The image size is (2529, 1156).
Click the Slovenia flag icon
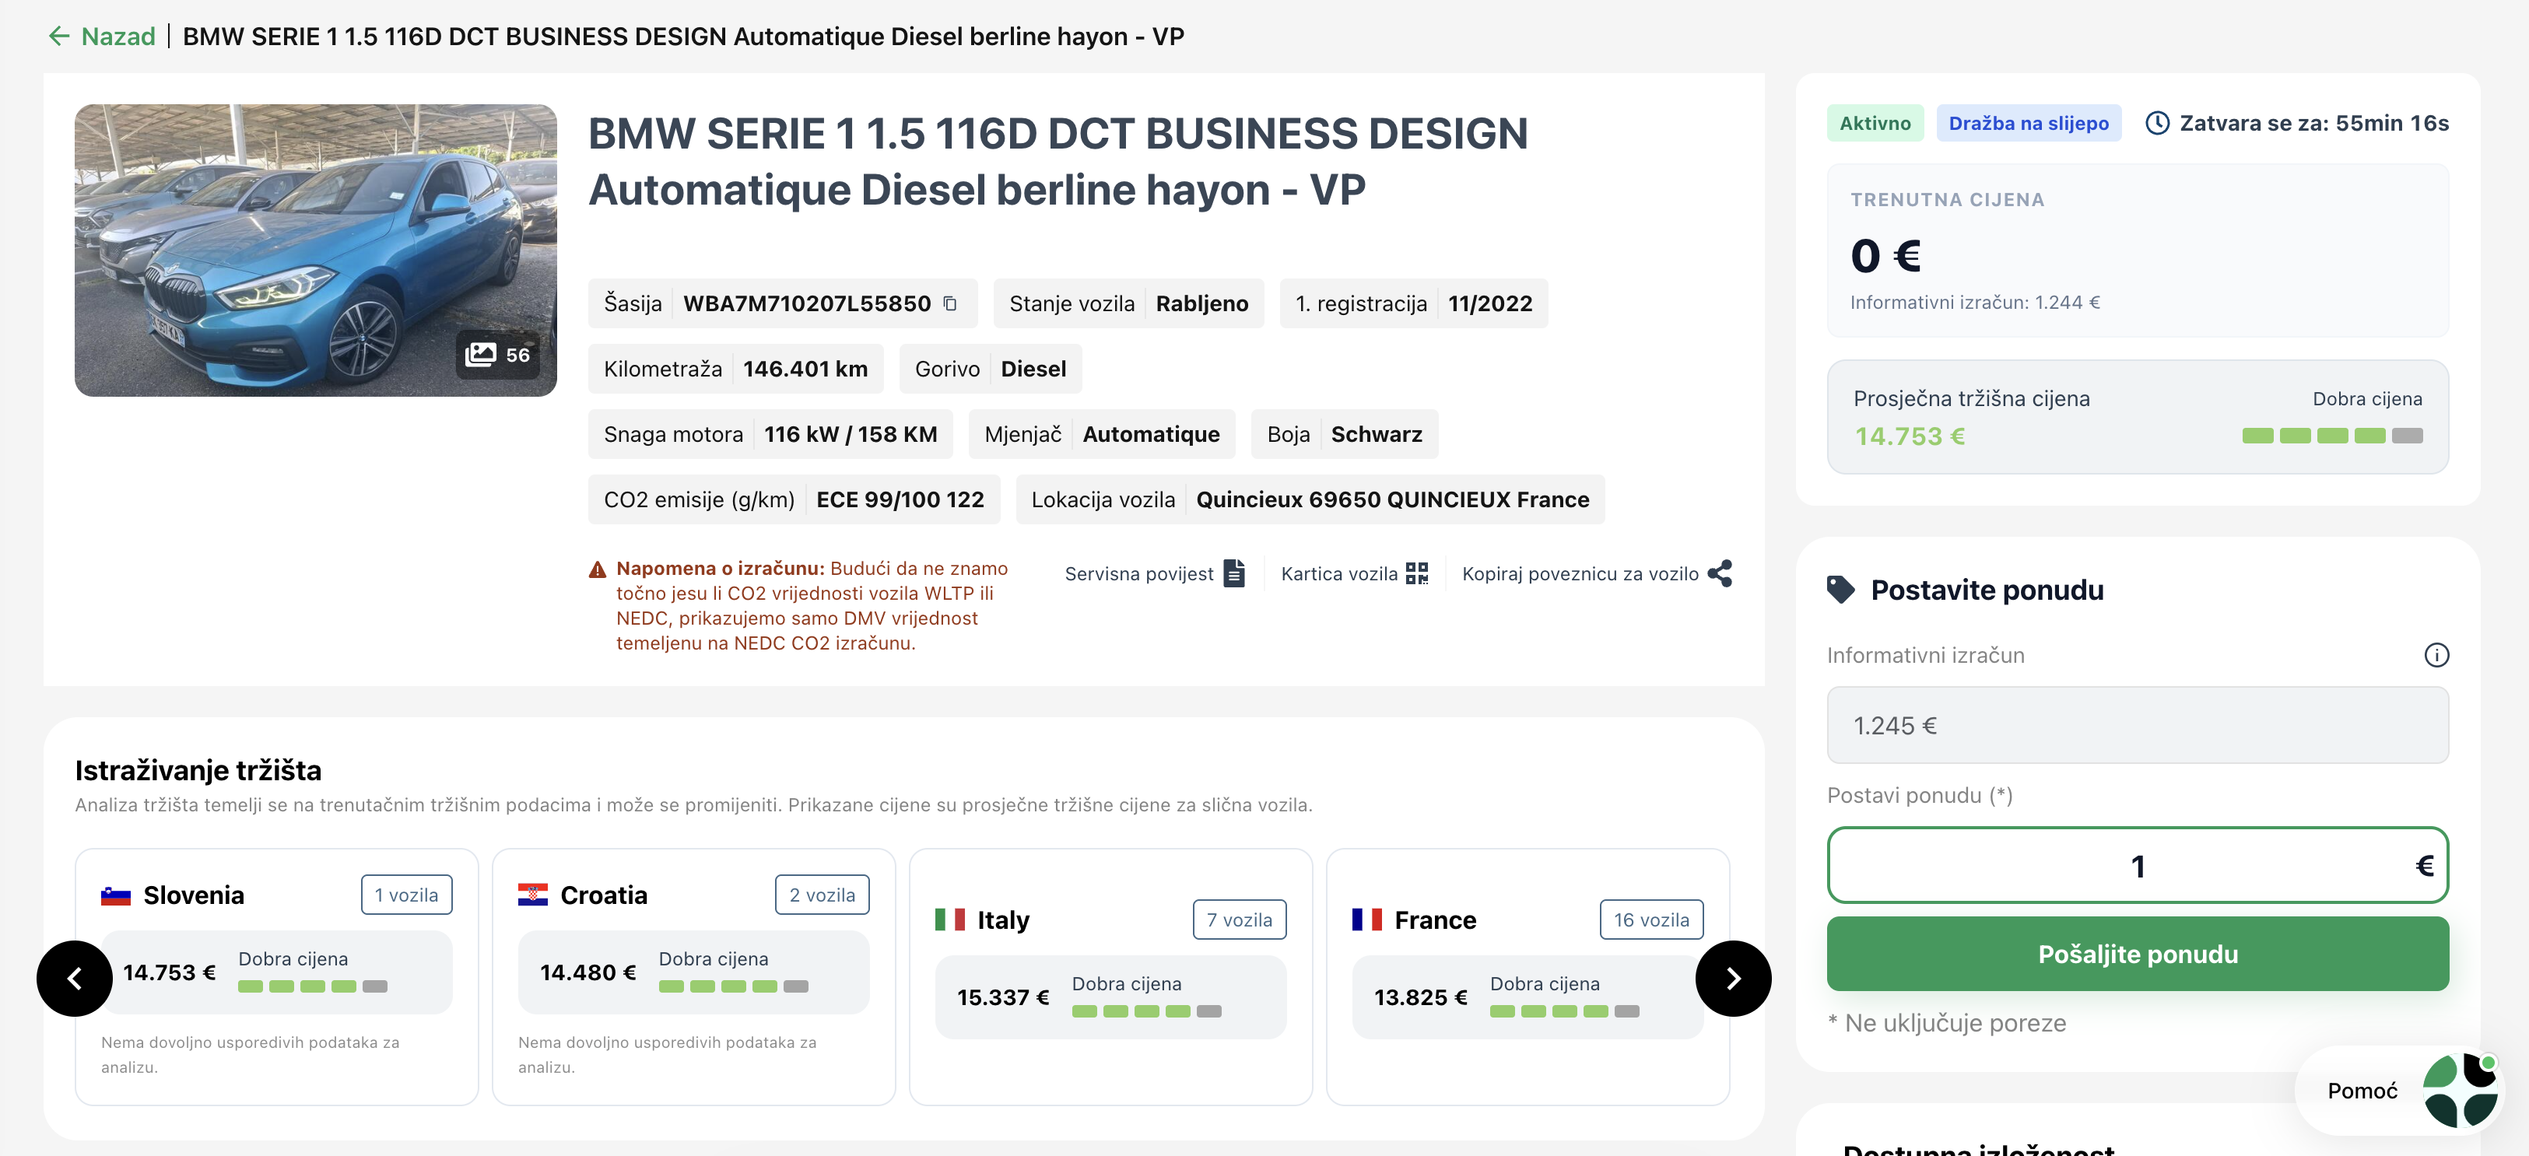[116, 896]
